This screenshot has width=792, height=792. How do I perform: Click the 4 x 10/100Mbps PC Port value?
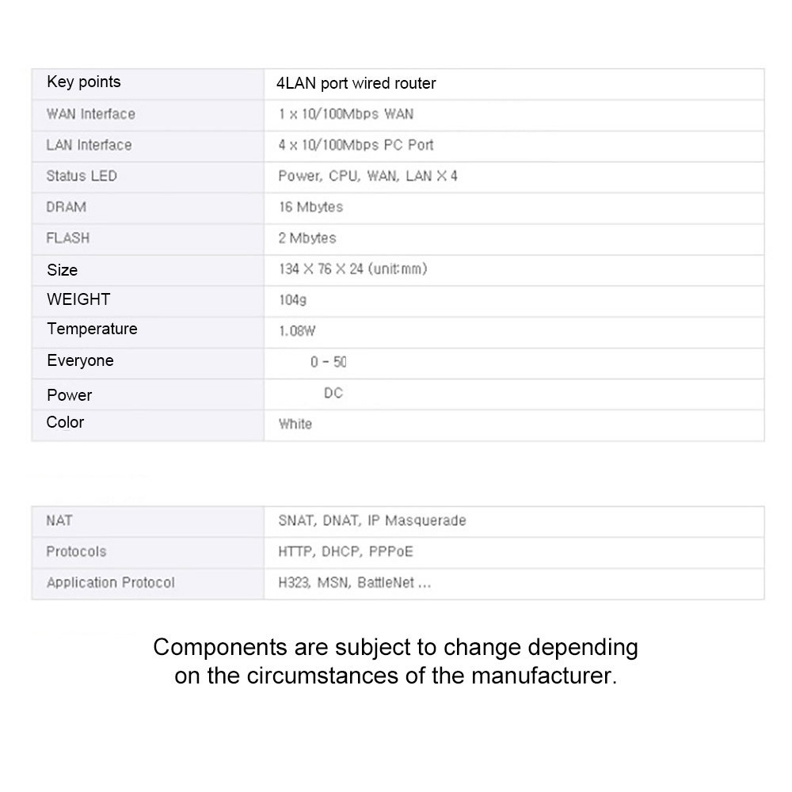356,145
